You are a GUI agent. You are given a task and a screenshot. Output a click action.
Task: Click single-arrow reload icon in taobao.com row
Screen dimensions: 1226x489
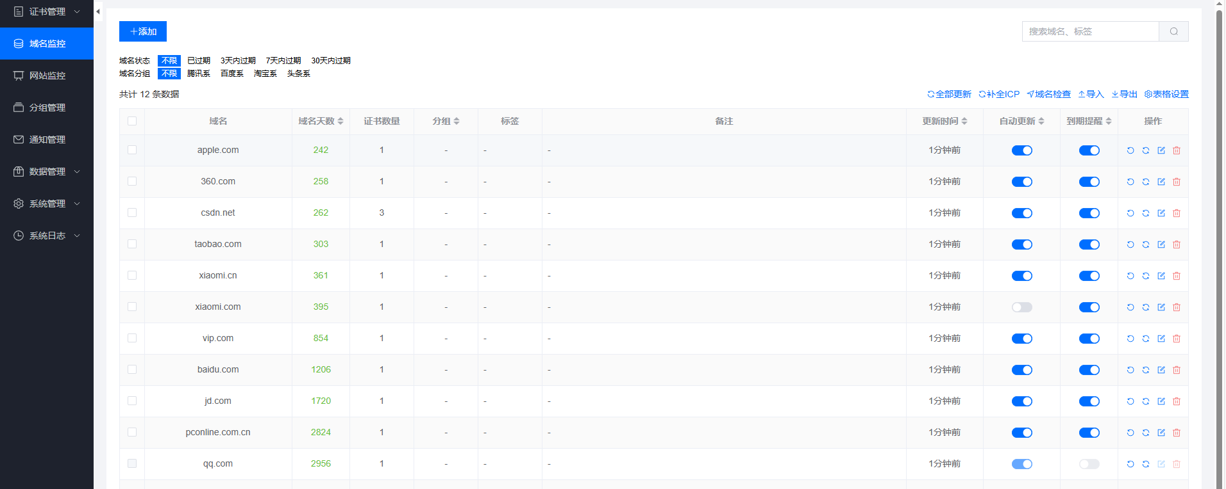1130,245
